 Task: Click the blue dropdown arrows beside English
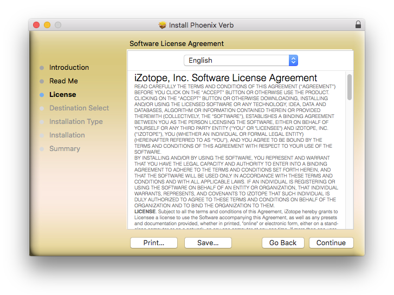(293, 61)
